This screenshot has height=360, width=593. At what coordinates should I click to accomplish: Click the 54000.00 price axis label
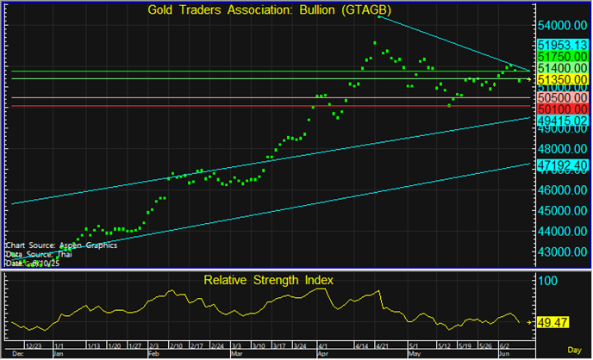[560, 26]
